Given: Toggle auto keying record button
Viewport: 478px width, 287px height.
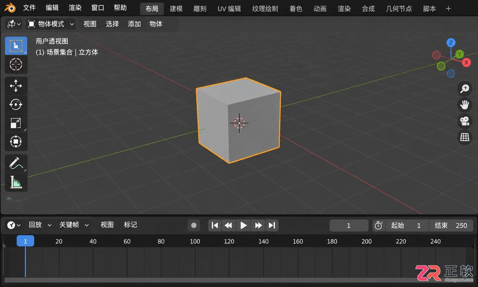Looking at the screenshot, I should pos(194,225).
